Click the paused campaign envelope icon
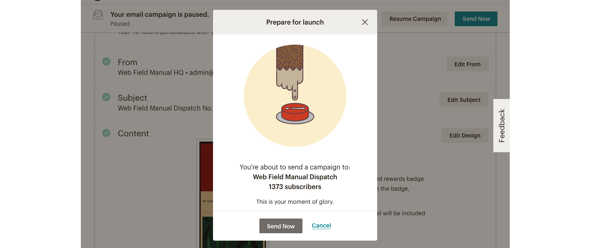Image resolution: width=591 pixels, height=248 pixels. tap(98, 15)
